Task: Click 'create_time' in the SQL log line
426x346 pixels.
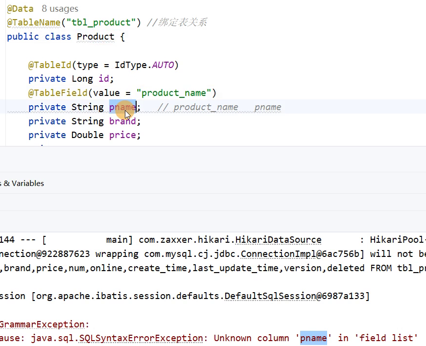Action: click(x=157, y=268)
